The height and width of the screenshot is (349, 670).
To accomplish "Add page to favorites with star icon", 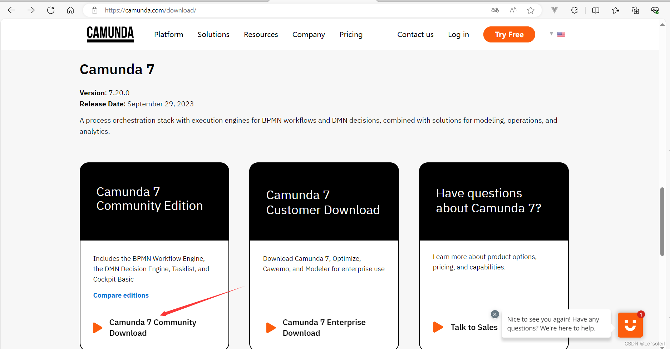I will coord(531,10).
